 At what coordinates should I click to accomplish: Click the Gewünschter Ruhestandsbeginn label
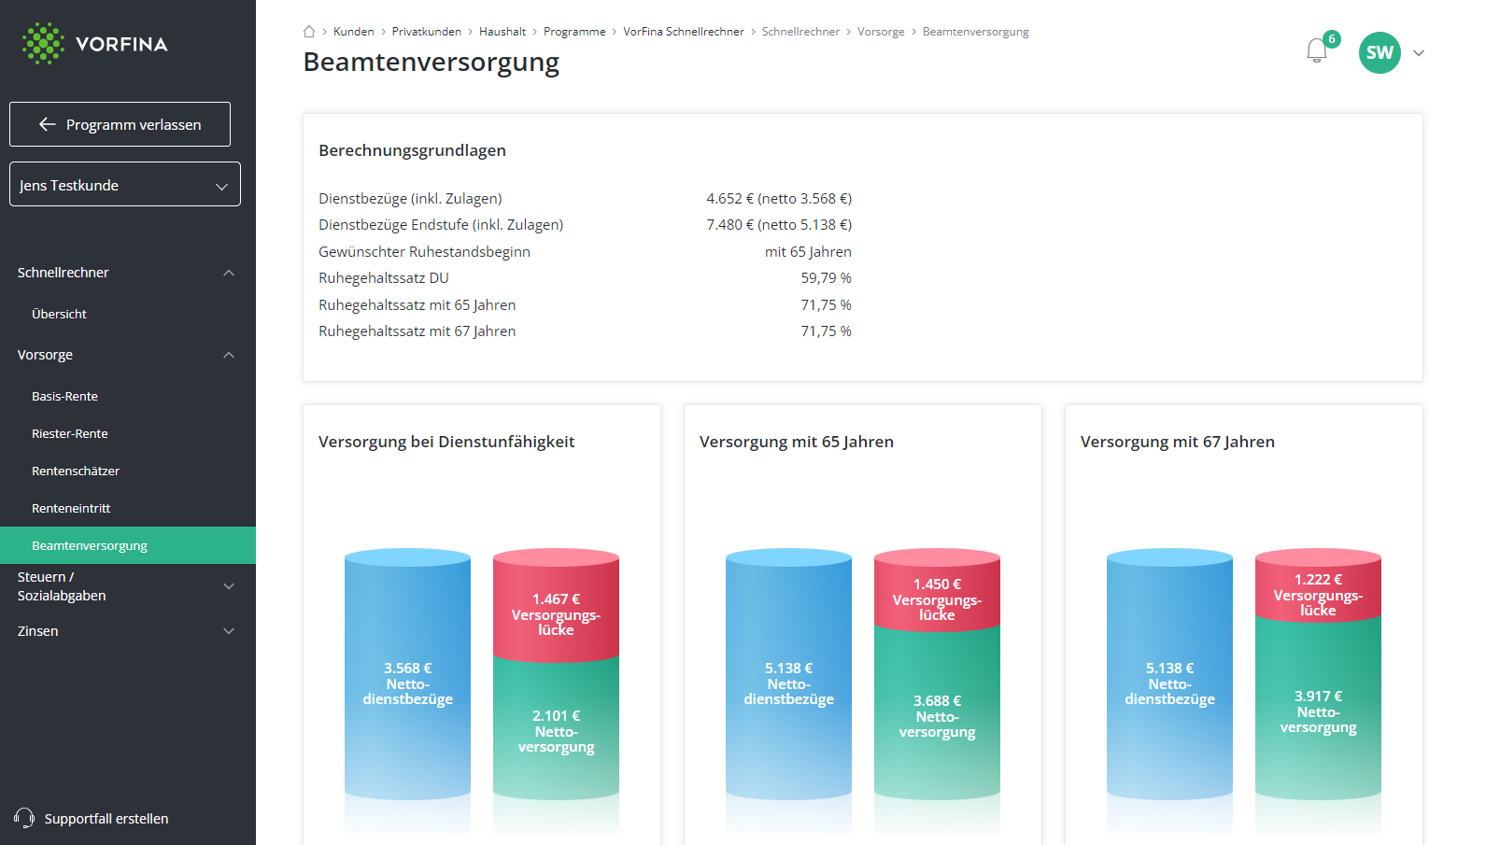coord(424,252)
